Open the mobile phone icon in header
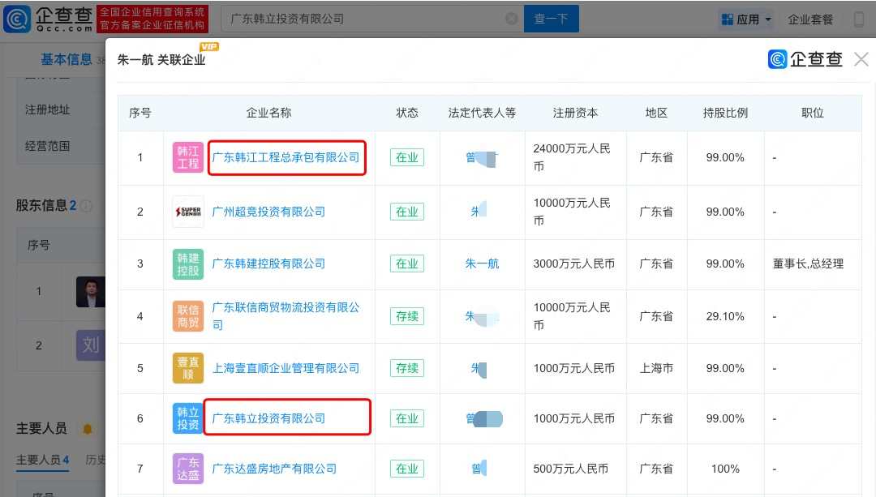Screen dimensions: 876x497 pyautogui.click(x=859, y=19)
